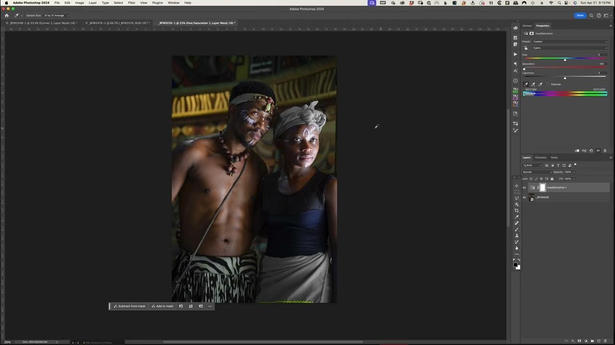Open the Preset dropdown set to Custom

coord(570,42)
